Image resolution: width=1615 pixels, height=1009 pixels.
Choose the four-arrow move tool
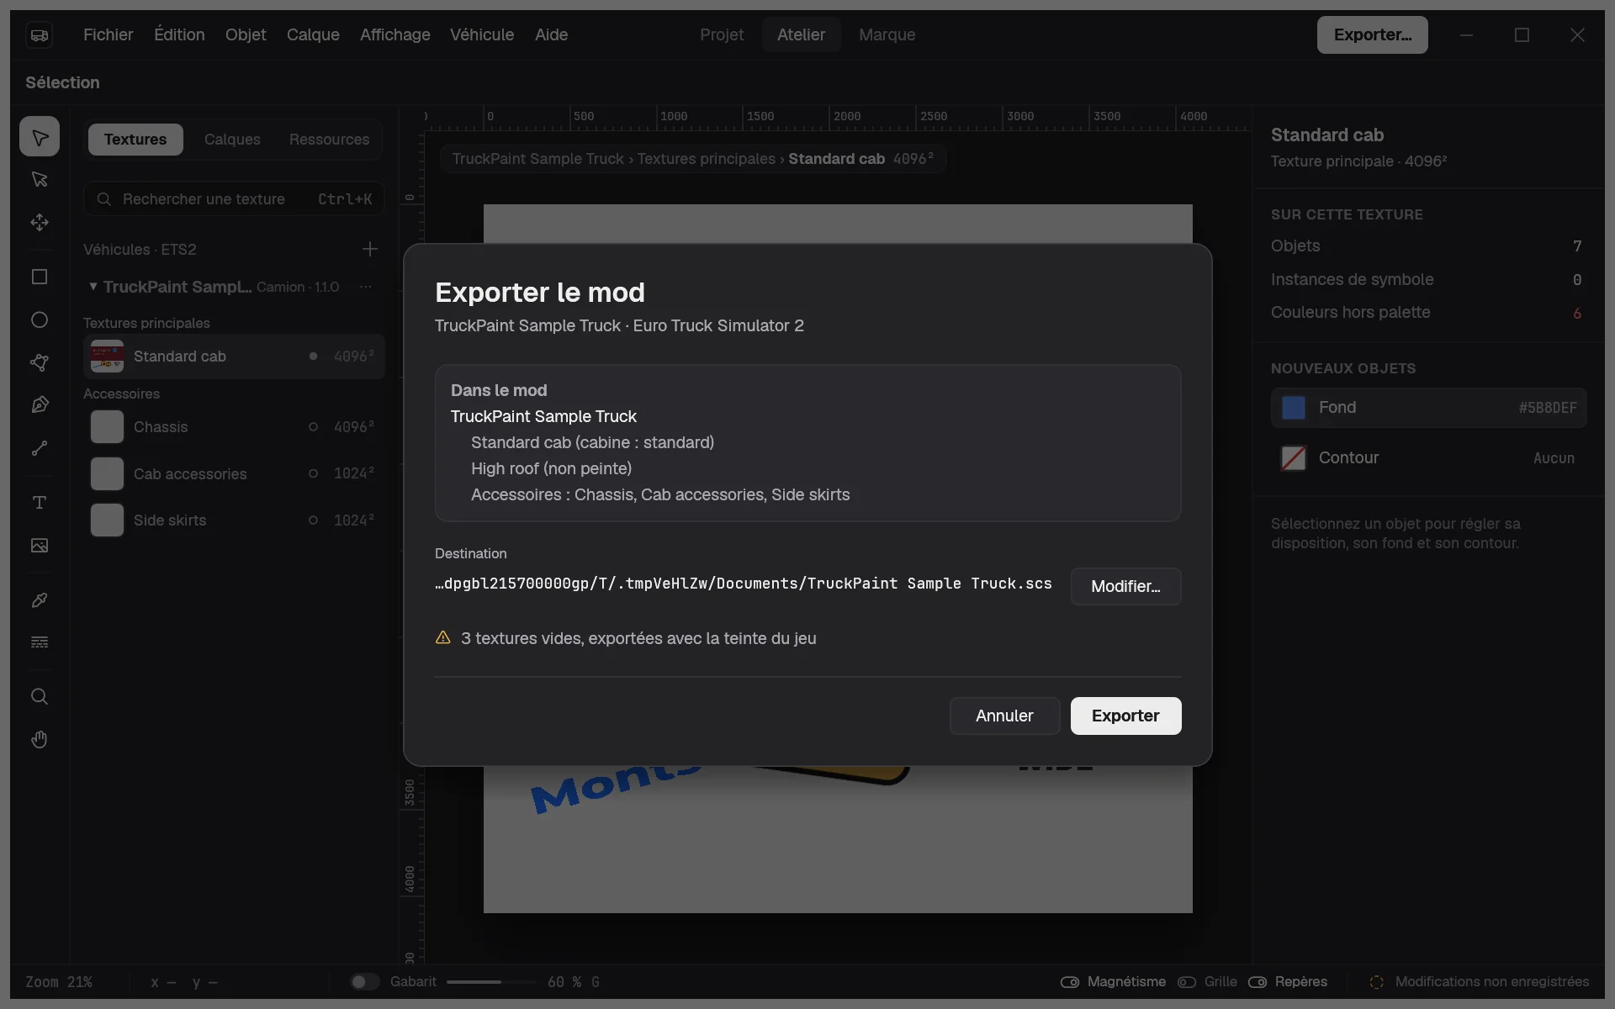pyautogui.click(x=40, y=222)
